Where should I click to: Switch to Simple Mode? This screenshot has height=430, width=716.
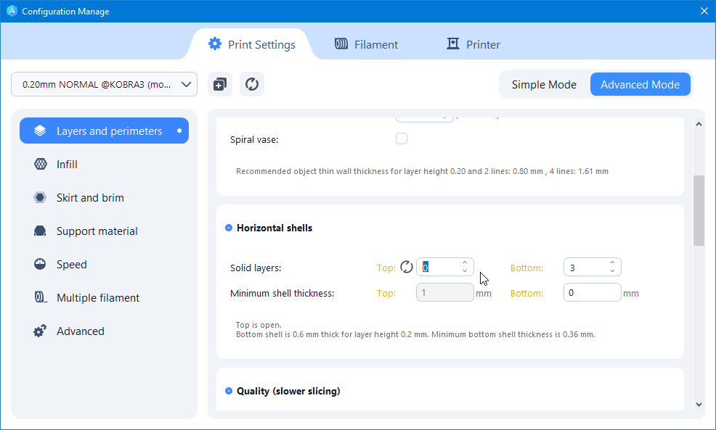click(544, 84)
